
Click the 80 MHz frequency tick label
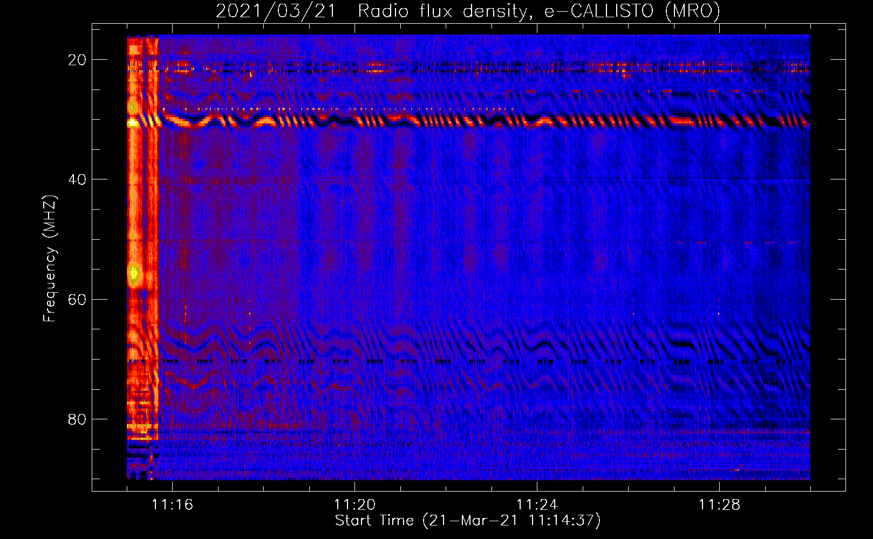click(77, 419)
